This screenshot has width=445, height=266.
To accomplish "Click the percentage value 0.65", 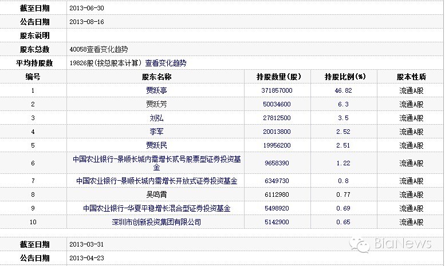I will 343,222.
